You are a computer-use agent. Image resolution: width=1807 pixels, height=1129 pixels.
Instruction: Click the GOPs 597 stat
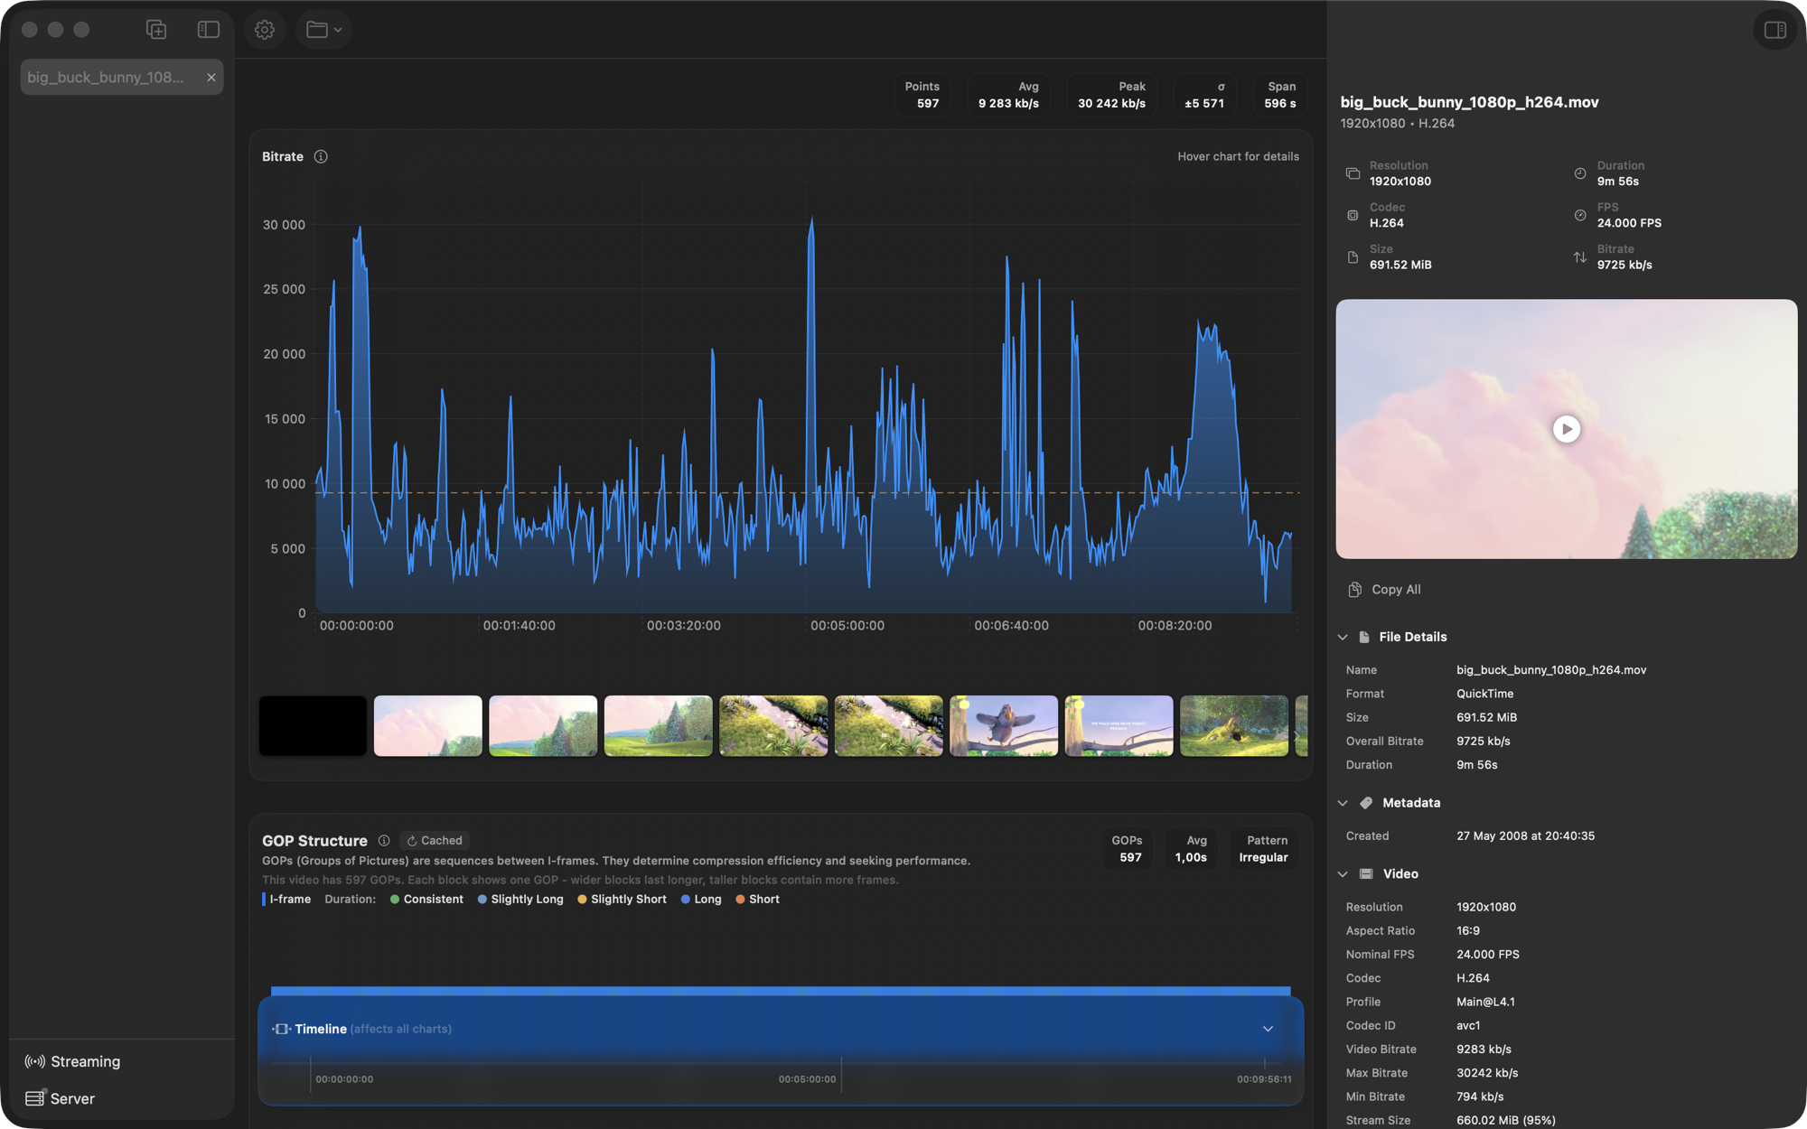[x=1128, y=849]
